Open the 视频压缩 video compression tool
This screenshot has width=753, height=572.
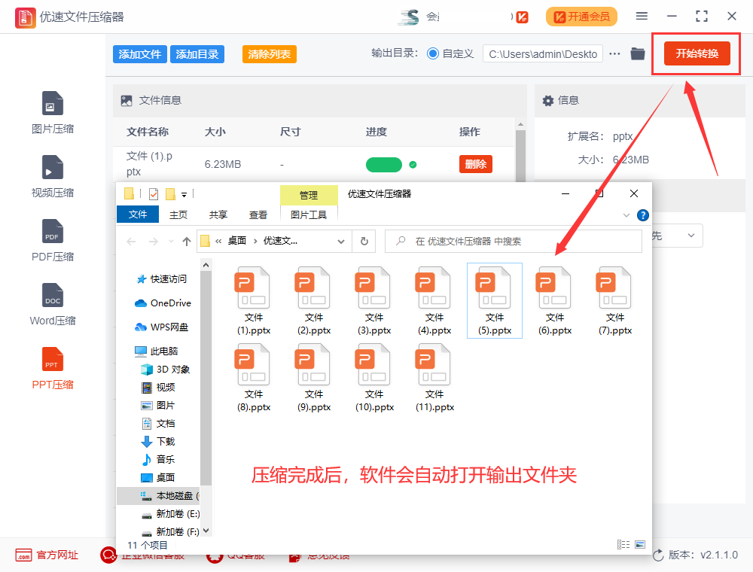[x=53, y=176]
